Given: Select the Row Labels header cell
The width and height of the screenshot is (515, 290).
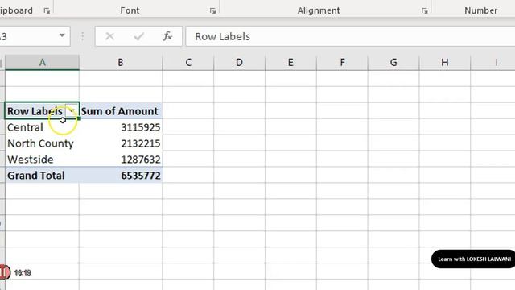Looking at the screenshot, I should 42,111.
